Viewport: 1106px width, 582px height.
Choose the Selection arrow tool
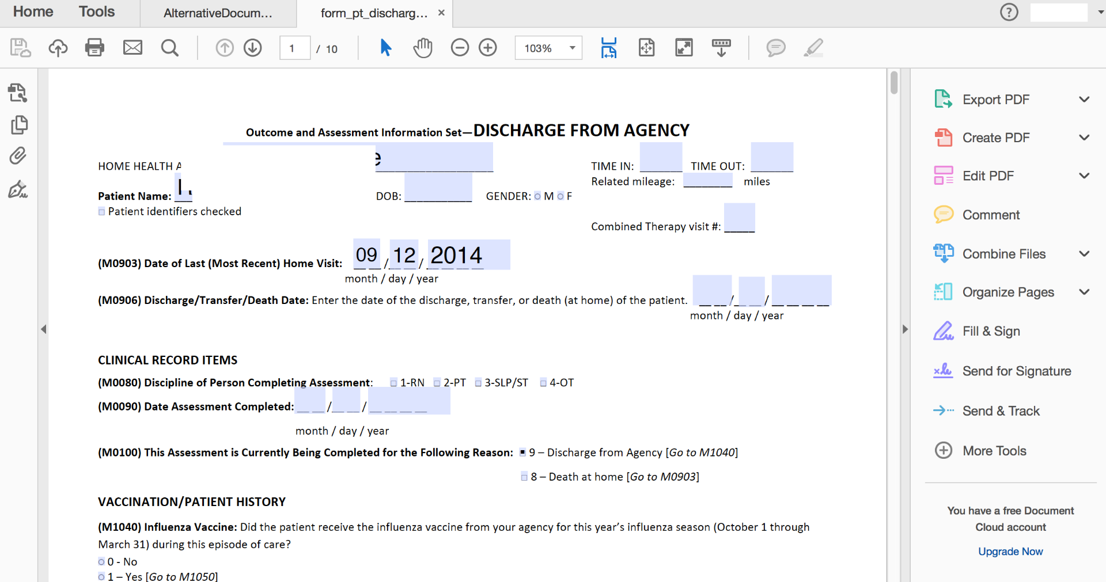(385, 48)
